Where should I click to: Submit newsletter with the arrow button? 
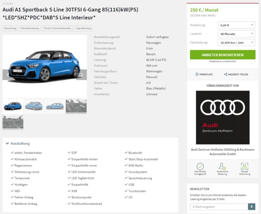(251, 207)
